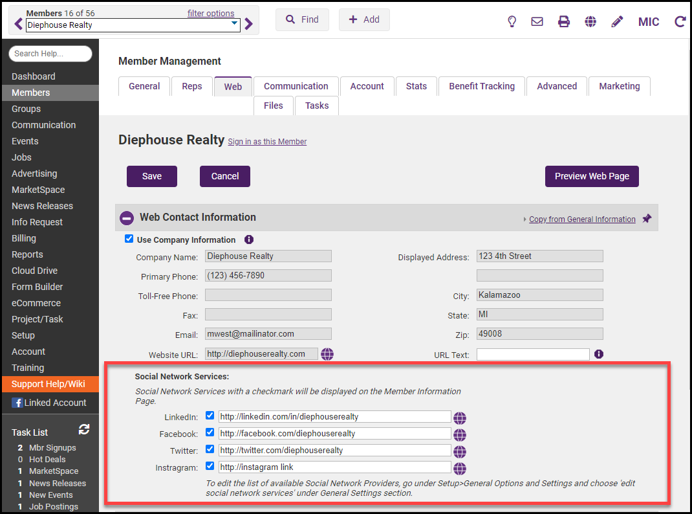Image resolution: width=692 pixels, height=514 pixels.
Task: Click the URL Text input field
Action: [x=533, y=354]
